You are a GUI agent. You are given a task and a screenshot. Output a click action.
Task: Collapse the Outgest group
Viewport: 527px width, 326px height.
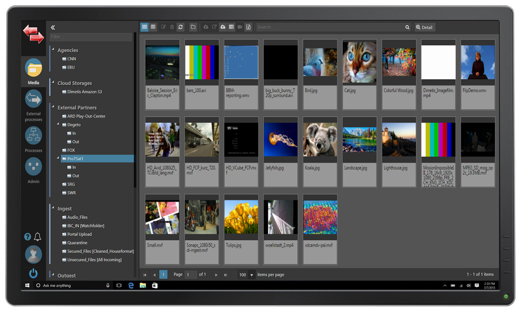53,274
